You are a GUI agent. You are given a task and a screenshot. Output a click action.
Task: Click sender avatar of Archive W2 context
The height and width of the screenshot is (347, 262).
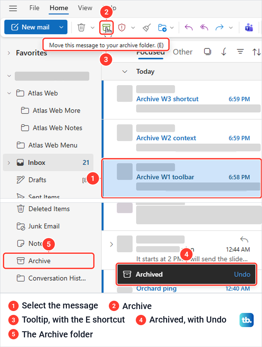click(x=125, y=133)
